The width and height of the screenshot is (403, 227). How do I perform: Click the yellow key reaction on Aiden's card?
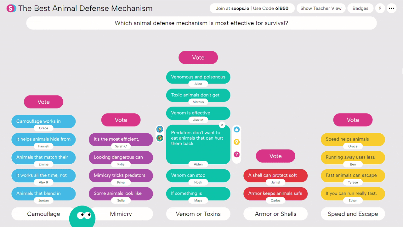(x=236, y=142)
